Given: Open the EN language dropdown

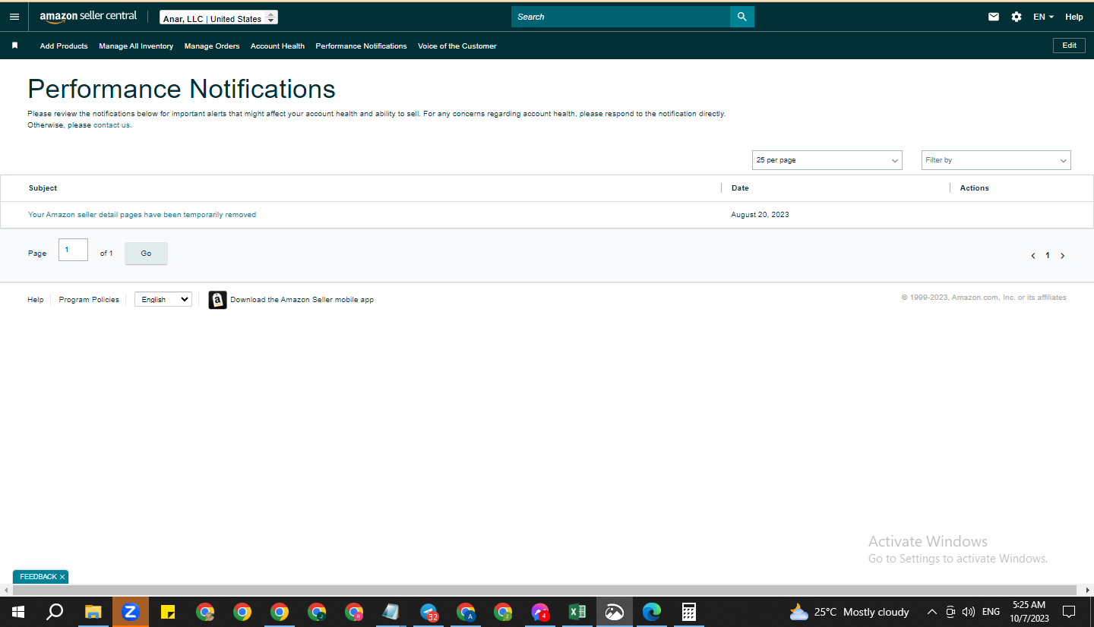Looking at the screenshot, I should click(1043, 17).
